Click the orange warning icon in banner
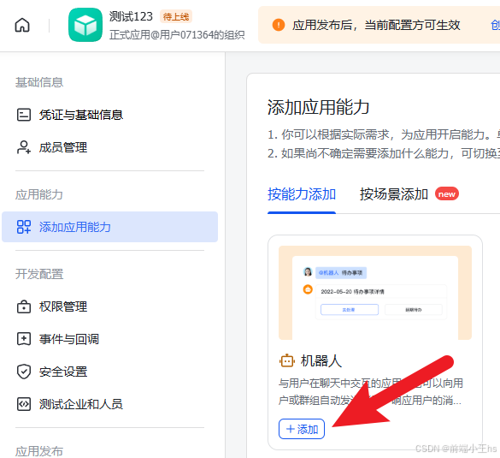This screenshot has width=500, height=458. pyautogui.click(x=279, y=25)
